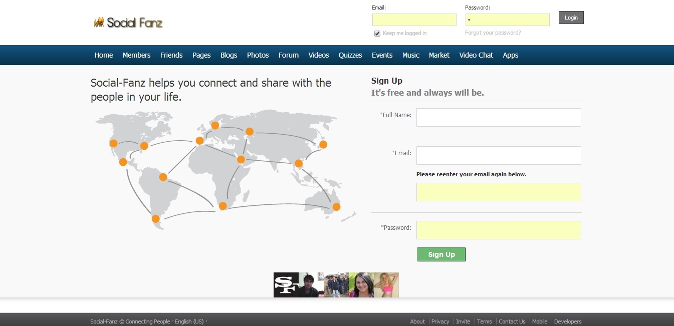Image resolution: width=674 pixels, height=326 pixels.
Task: Open the Members menu item
Action: (136, 55)
